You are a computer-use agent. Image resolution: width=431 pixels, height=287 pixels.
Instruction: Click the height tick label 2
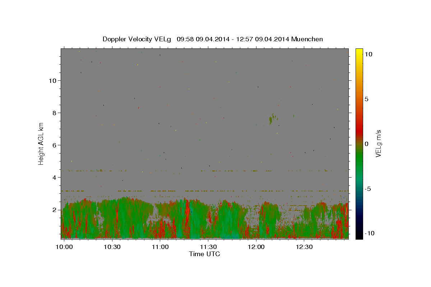55,210
